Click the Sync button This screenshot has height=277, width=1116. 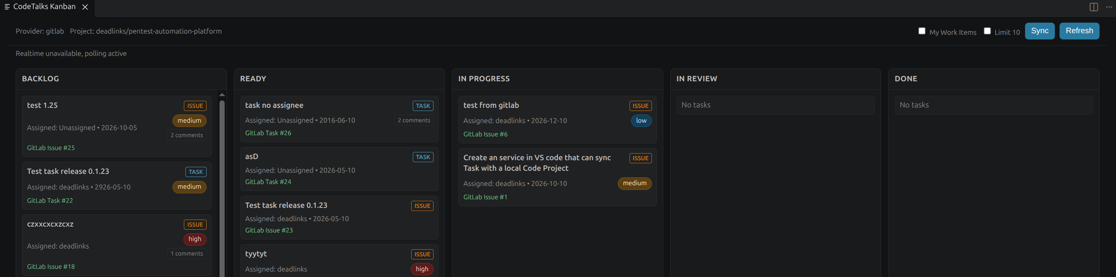(1040, 31)
